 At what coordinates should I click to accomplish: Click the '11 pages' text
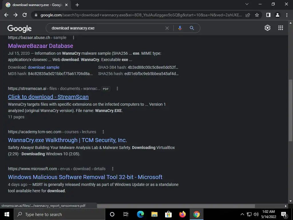point(16,117)
